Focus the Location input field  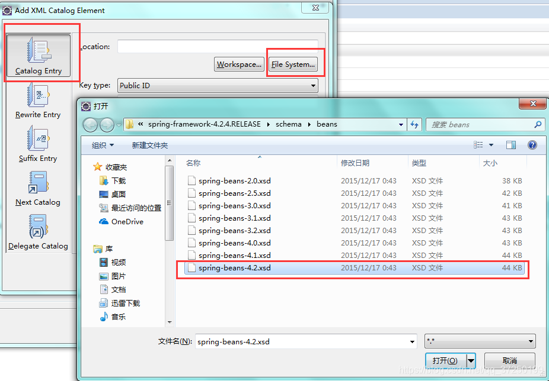(x=218, y=47)
